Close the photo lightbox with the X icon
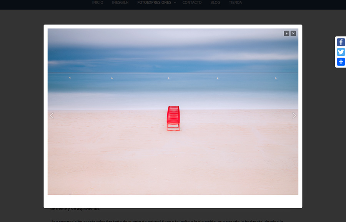Screen dimensions: 346x222 click(293, 33)
